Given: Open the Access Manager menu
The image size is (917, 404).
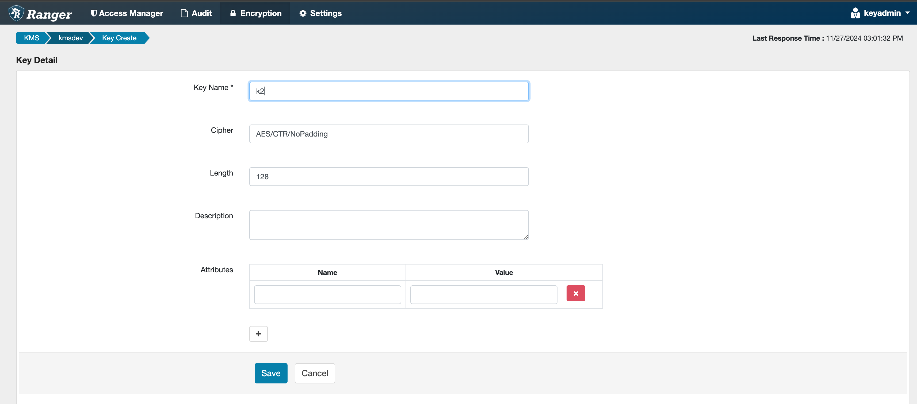Looking at the screenshot, I should click(x=131, y=13).
